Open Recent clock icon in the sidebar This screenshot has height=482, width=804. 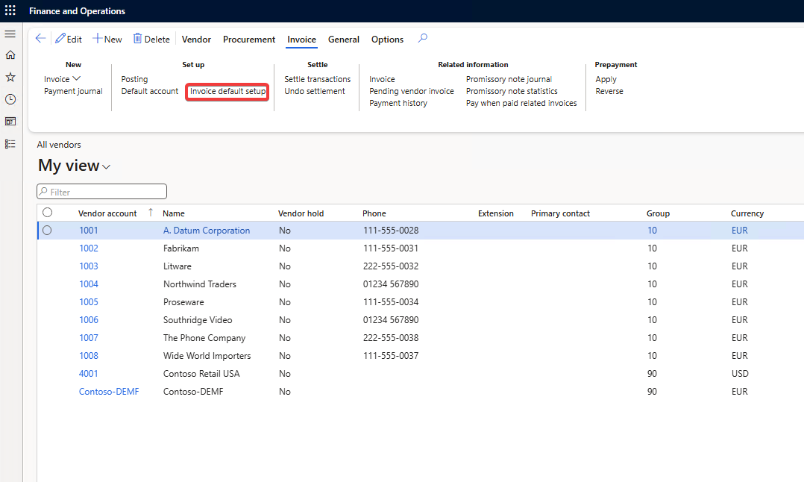point(10,99)
